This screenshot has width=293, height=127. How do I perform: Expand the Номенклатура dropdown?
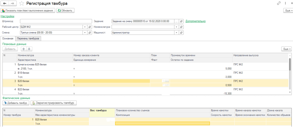pyautogui.click(x=176, y=27)
